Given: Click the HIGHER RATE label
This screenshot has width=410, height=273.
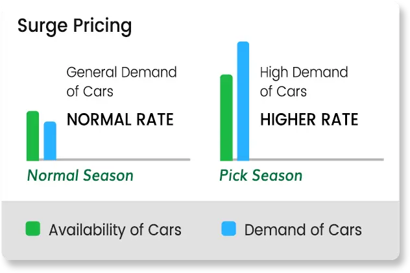Looking at the screenshot, I should 309,120.
